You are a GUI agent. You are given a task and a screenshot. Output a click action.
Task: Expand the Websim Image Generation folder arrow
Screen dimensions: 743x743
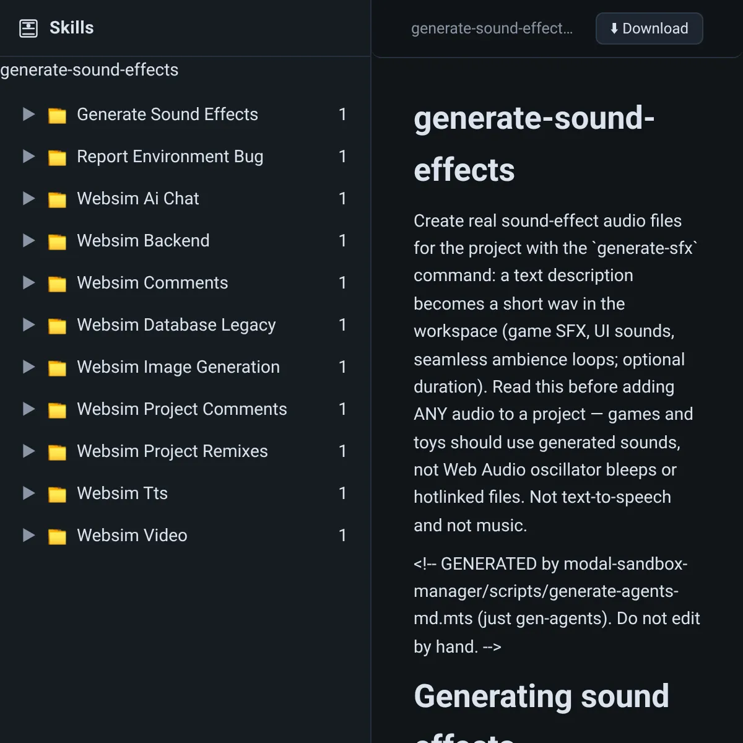(28, 367)
